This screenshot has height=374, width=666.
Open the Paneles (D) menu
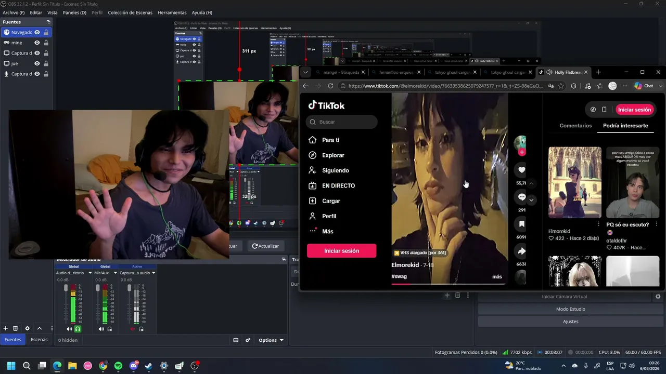pyautogui.click(x=74, y=12)
